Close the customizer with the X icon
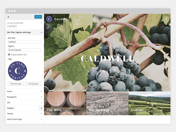 point(8,17)
